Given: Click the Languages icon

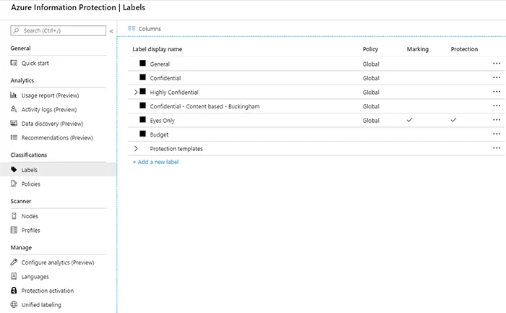Looking at the screenshot, I should (14, 276).
